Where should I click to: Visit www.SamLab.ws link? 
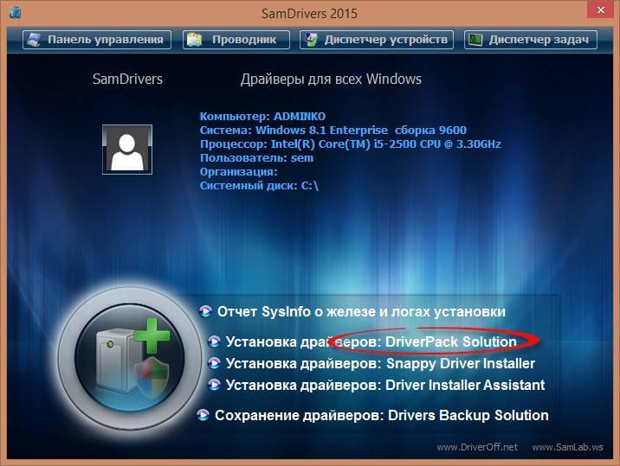(567, 447)
